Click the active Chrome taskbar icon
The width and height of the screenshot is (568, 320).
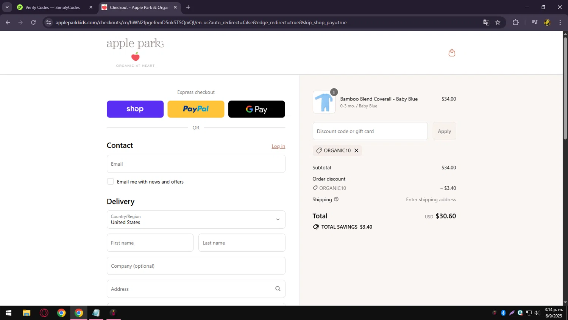(79, 313)
